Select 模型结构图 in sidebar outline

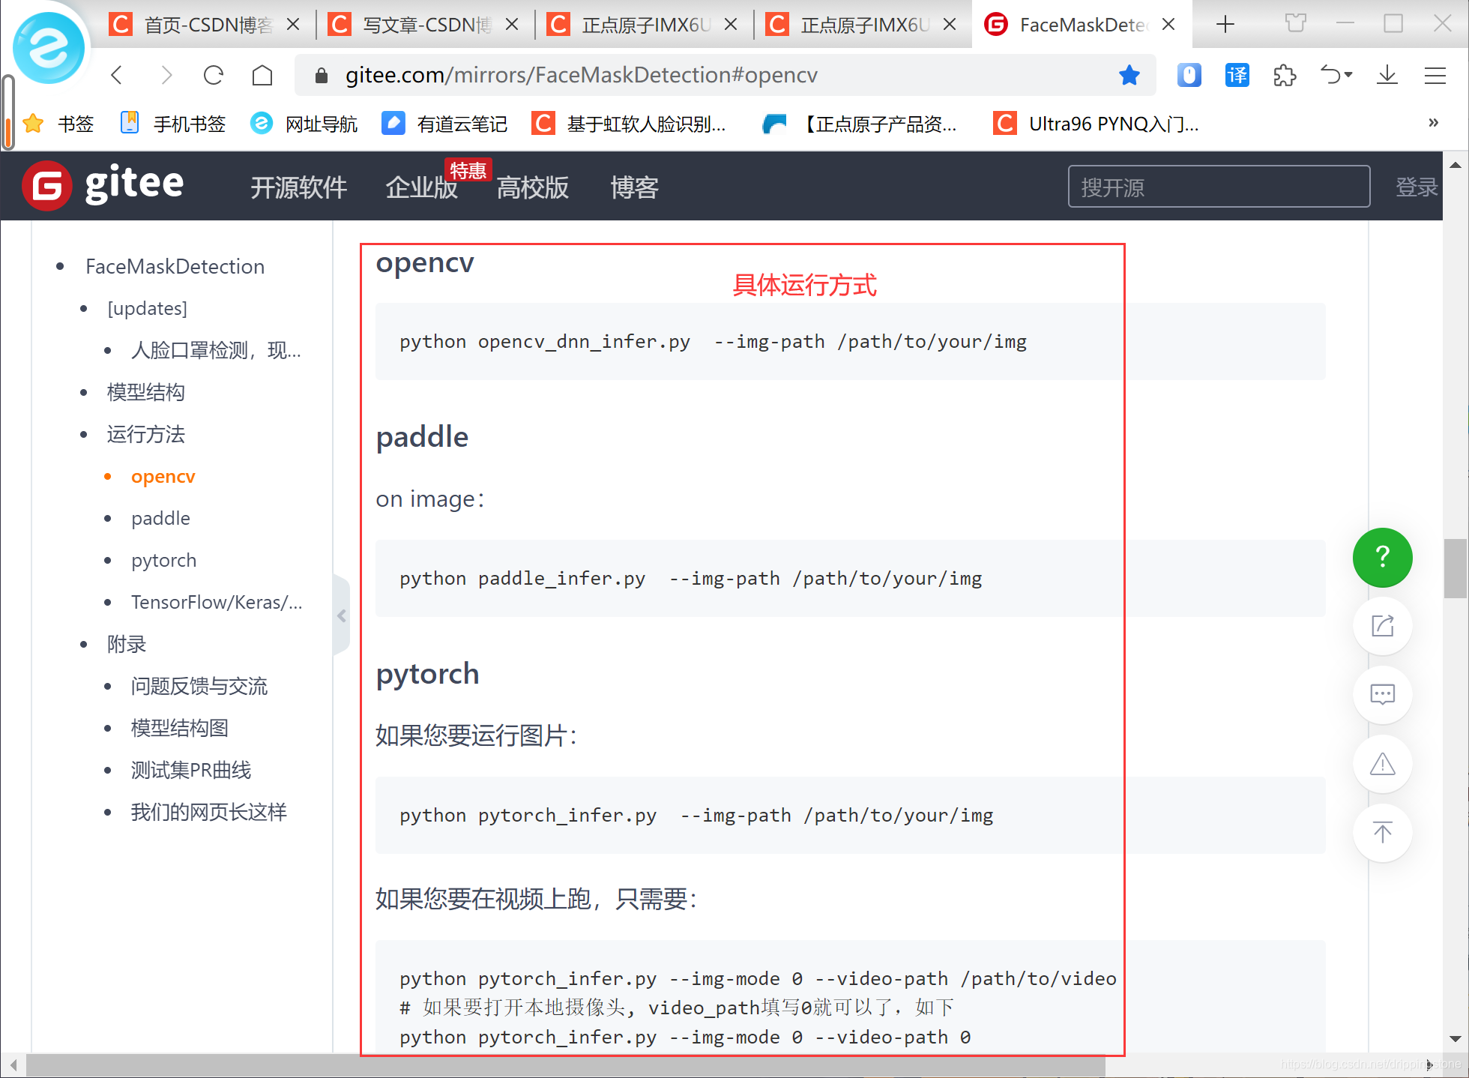[x=179, y=728]
